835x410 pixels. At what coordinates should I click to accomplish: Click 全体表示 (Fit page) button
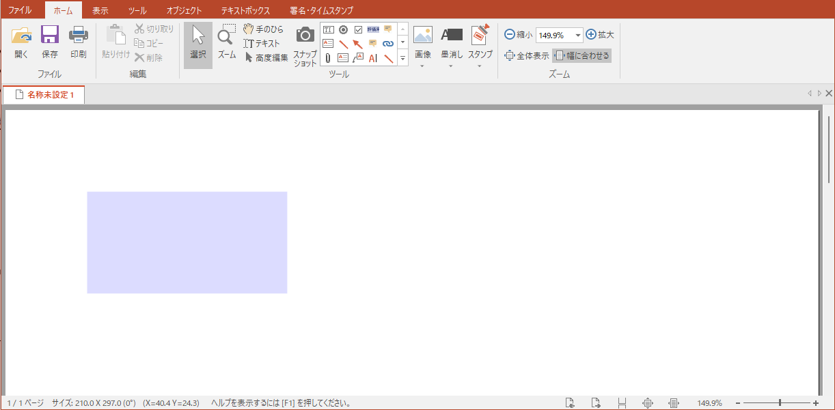click(x=527, y=55)
